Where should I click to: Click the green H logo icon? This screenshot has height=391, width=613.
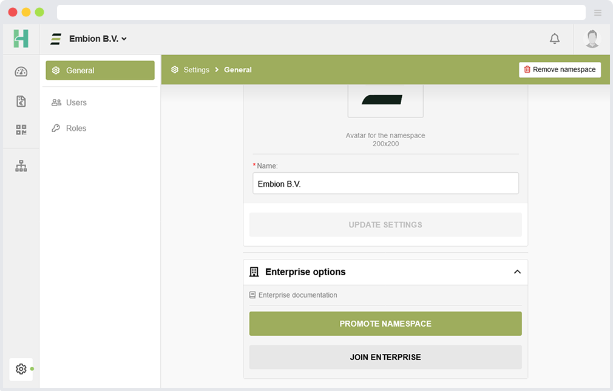point(21,39)
